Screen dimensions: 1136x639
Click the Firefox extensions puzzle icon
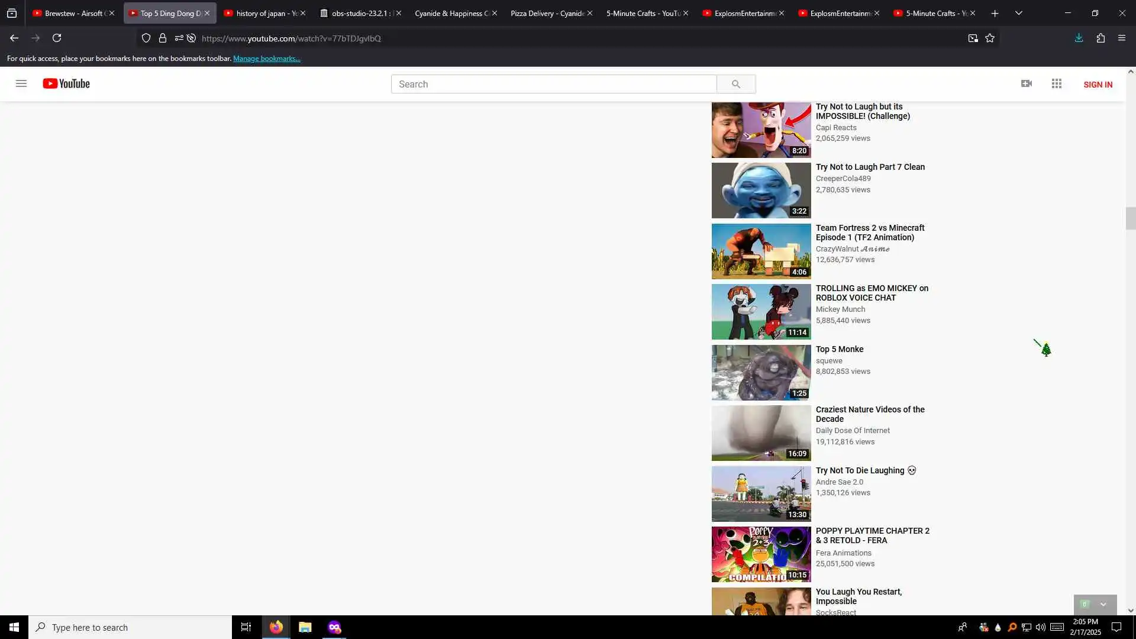coord(1100,38)
